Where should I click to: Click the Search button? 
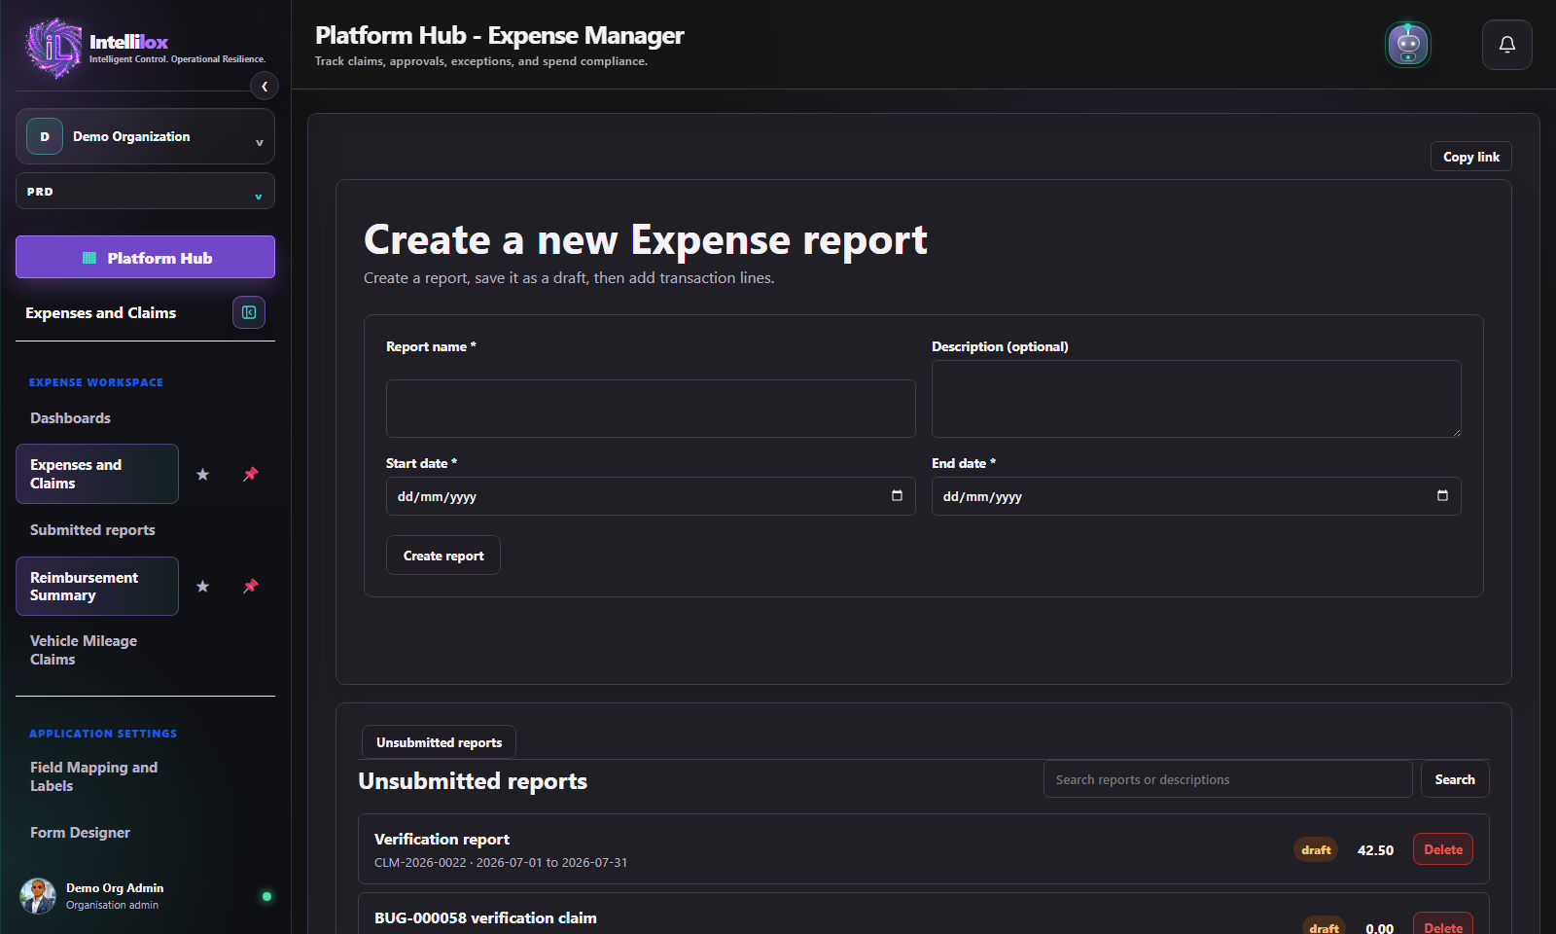point(1455,779)
